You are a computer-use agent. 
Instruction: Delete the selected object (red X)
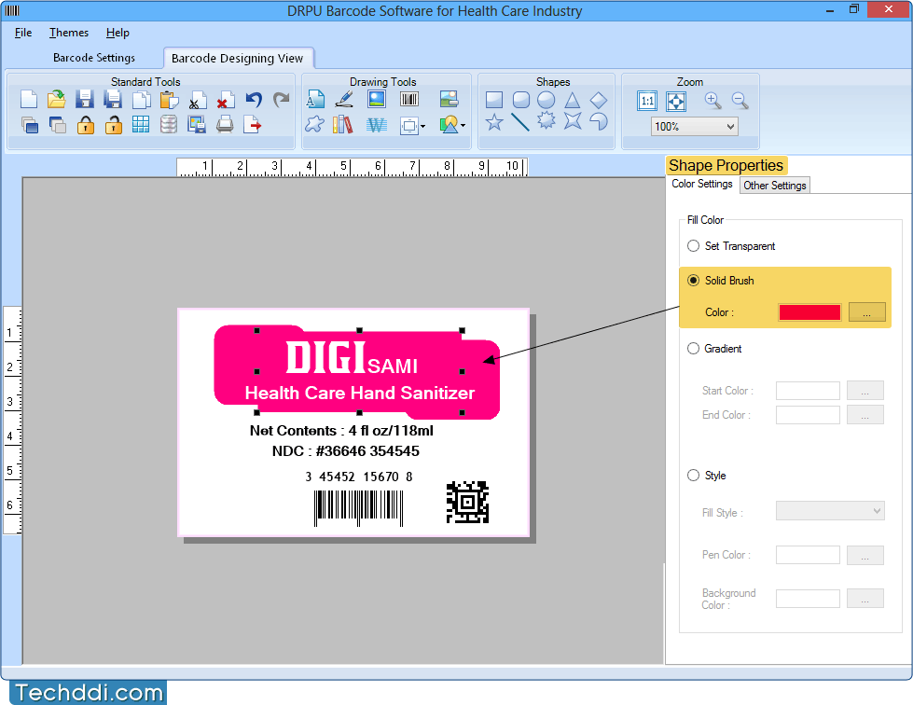pyautogui.click(x=225, y=100)
